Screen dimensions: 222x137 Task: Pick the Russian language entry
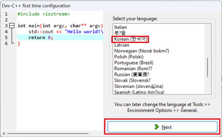(132, 75)
